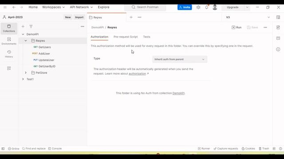Click the New button
The width and height of the screenshot is (284, 159).
click(68, 17)
